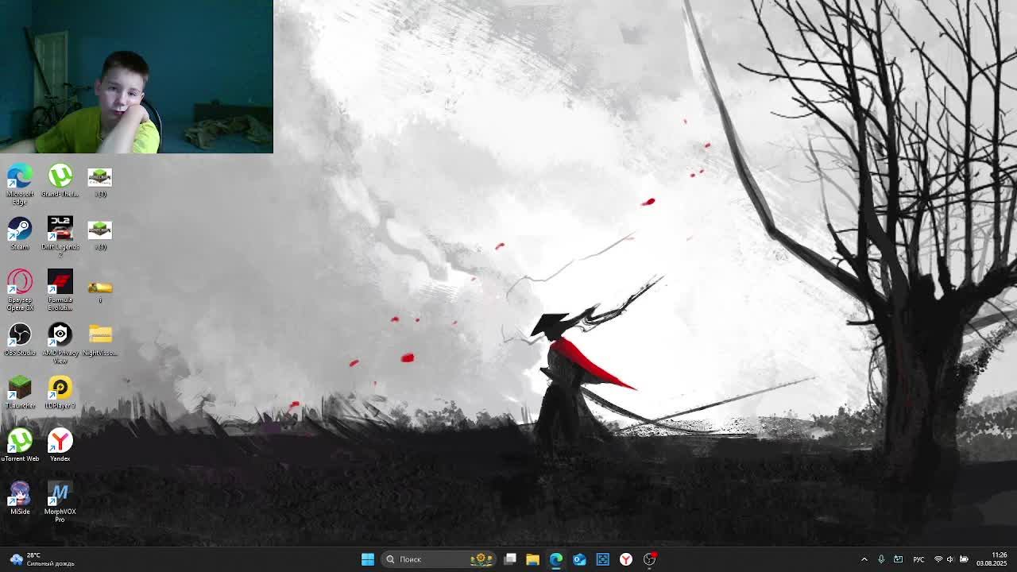Open the Microsoft Edge desktop shortcut
Image resolution: width=1017 pixels, height=572 pixels.
(20, 184)
